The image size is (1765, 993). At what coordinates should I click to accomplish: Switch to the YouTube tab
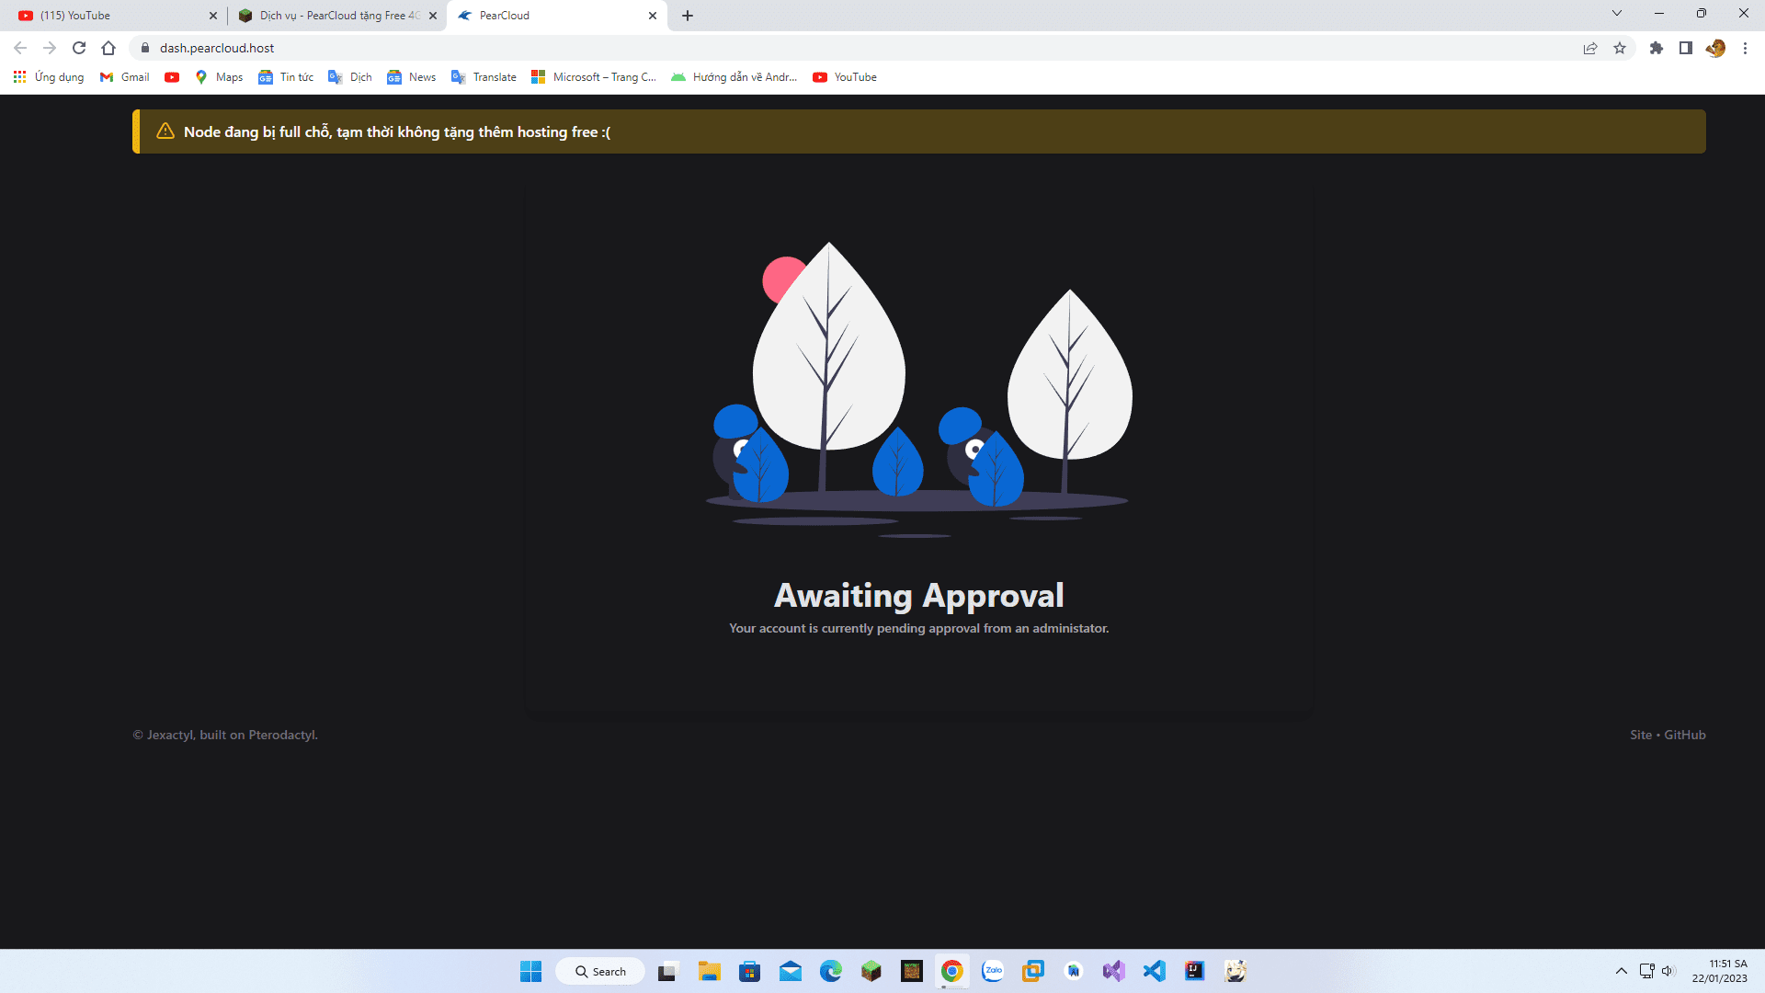point(110,16)
